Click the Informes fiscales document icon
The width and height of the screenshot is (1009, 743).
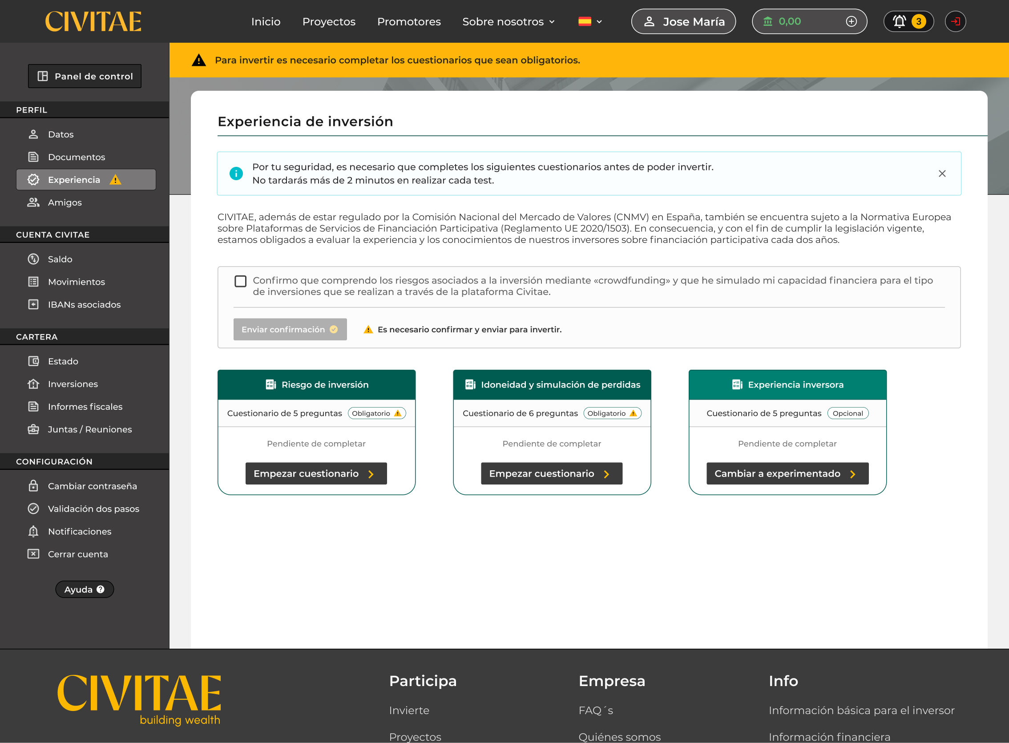33,406
